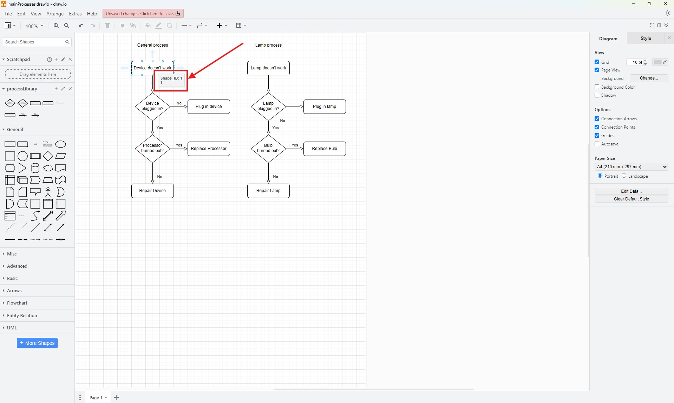Click the Edit Data button

(x=631, y=191)
